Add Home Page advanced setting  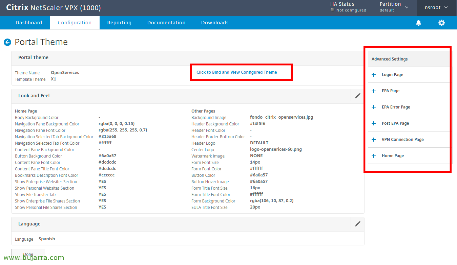[x=409, y=156]
